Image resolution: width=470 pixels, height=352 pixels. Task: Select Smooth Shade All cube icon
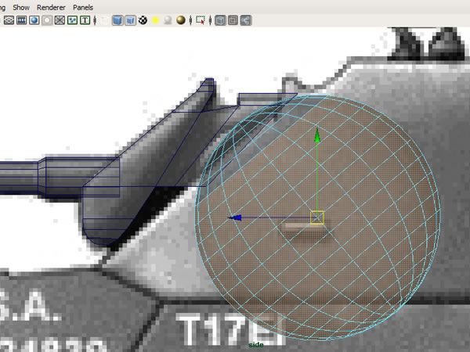pyautogui.click(x=117, y=20)
